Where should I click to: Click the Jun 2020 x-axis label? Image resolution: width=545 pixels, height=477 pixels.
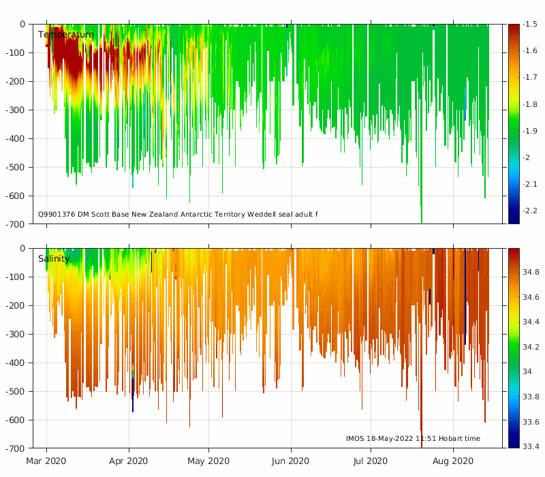click(x=290, y=461)
